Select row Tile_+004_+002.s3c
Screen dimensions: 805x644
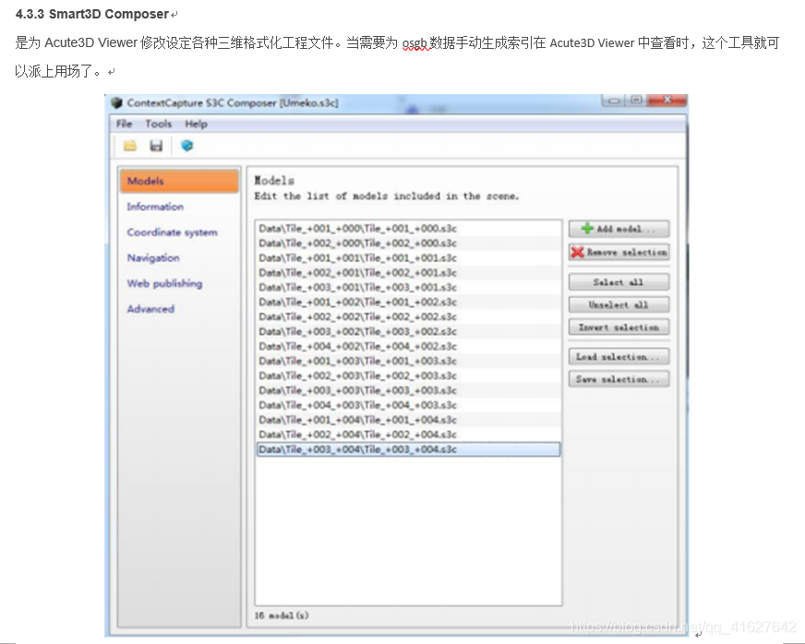[x=408, y=346]
